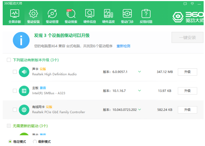Click the wired network globe icon
The width and height of the screenshot is (205, 146).
click(x=24, y=110)
